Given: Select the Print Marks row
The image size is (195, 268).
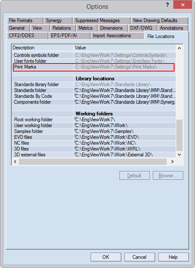Looking at the screenshot, I should coord(94,67).
